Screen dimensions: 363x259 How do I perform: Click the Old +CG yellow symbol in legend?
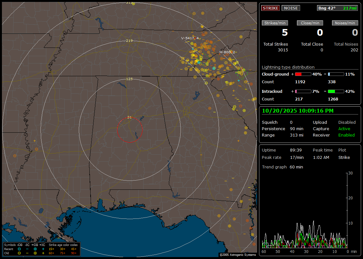pos(35,253)
